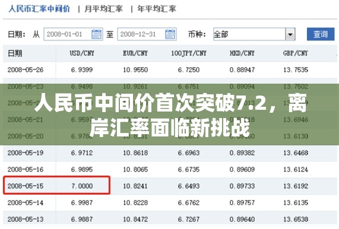Select date cell 2008-05-14
The image size is (339, 229).
[26, 203]
